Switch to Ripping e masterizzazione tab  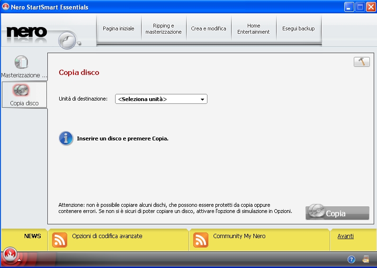(x=163, y=28)
